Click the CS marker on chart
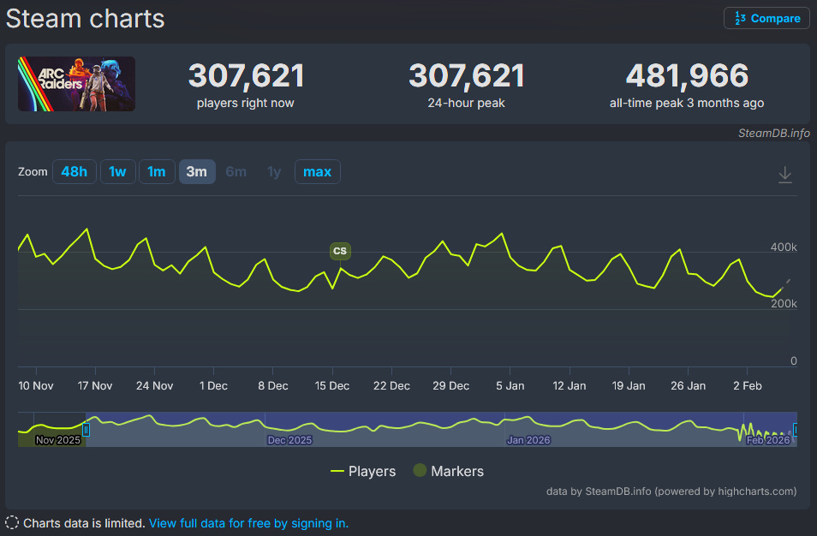Image resolution: width=817 pixels, height=536 pixels. click(340, 251)
